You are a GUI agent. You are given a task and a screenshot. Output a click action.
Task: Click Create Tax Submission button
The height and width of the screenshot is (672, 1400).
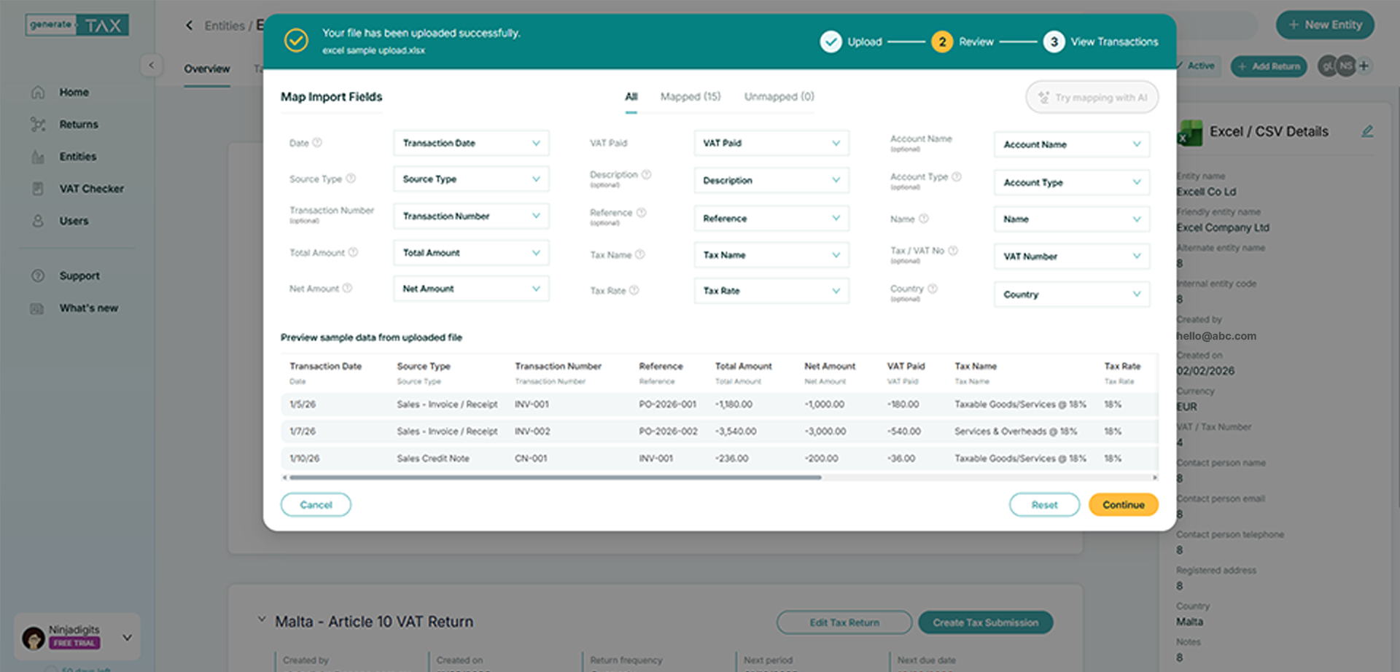tap(985, 623)
